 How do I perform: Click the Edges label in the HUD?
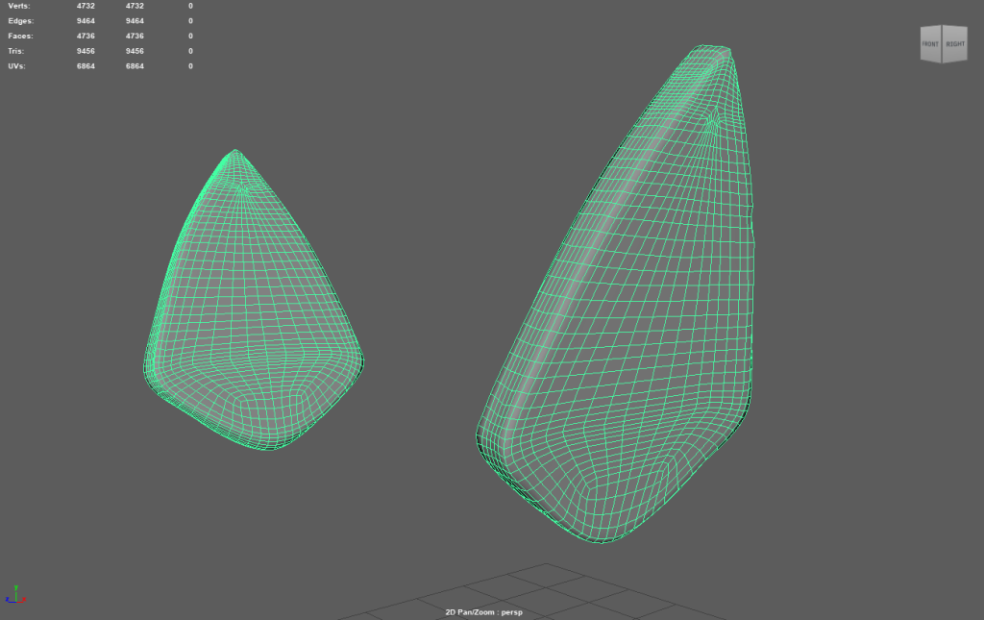point(21,20)
